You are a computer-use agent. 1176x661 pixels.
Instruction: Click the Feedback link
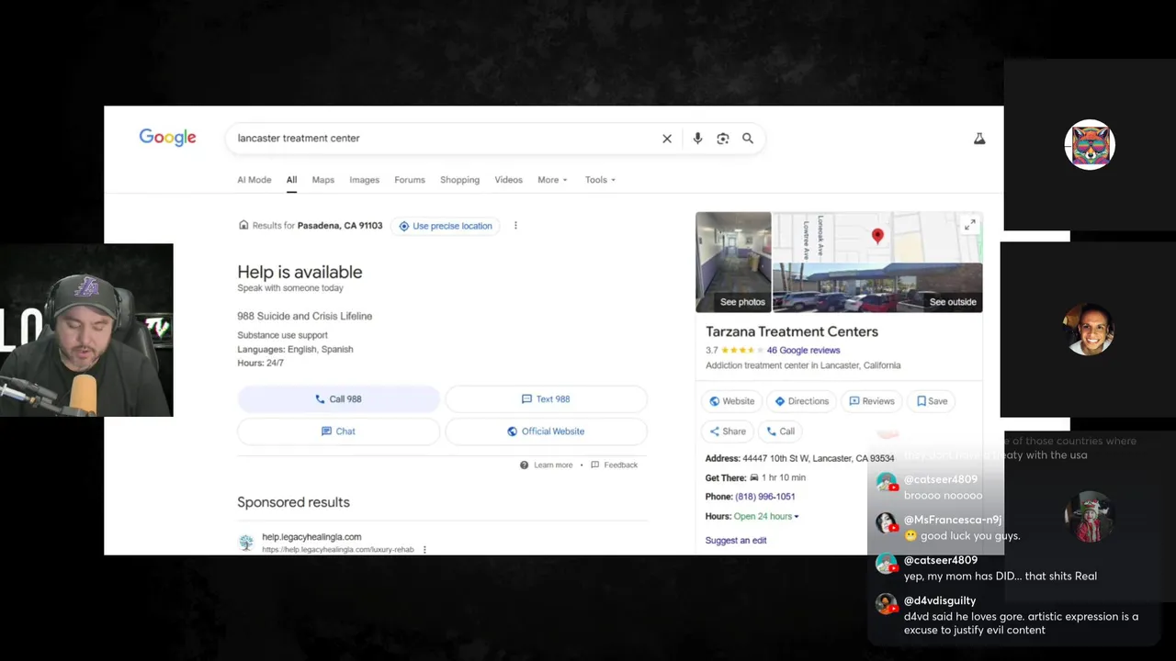620,465
